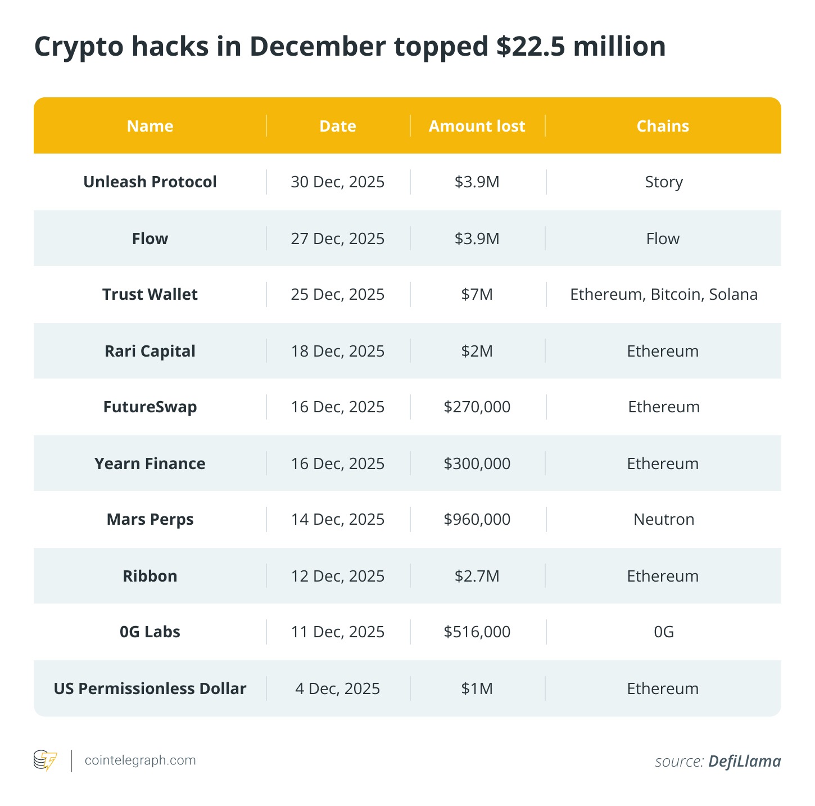
Task: Click the Ribbon name cell
Action: 150,576
